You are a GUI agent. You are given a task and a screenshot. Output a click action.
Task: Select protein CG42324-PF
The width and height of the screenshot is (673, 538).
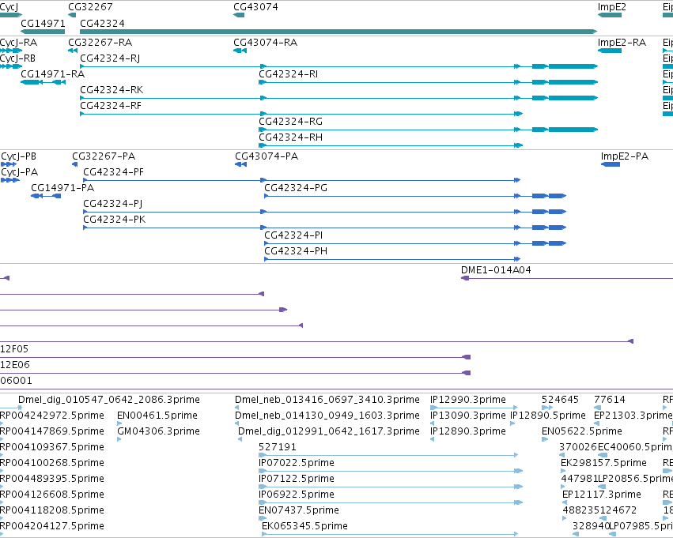pos(113,172)
